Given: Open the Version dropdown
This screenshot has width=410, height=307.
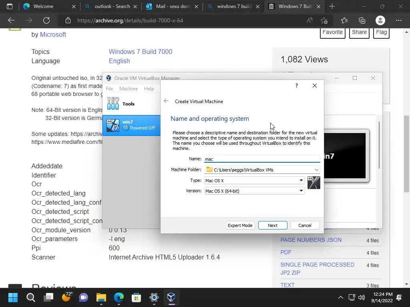Looking at the screenshot, I should 301,191.
